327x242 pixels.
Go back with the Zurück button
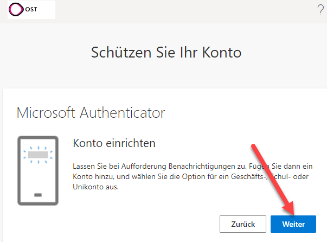coord(243,224)
